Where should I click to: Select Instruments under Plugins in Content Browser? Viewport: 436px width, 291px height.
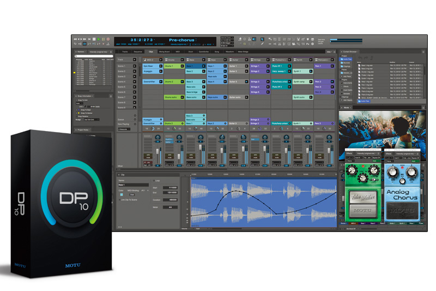tap(348, 83)
